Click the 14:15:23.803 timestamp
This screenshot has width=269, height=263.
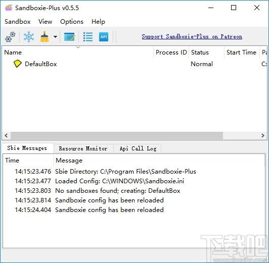pos(33,191)
